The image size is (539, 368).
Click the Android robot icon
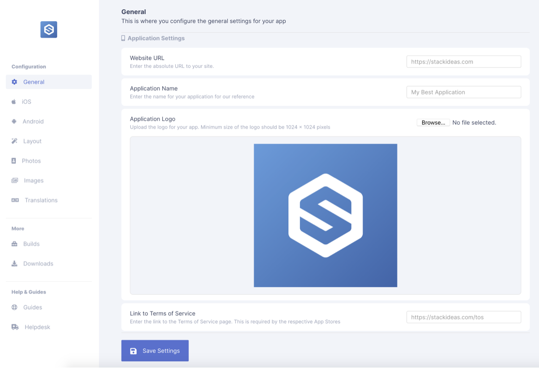coord(14,121)
